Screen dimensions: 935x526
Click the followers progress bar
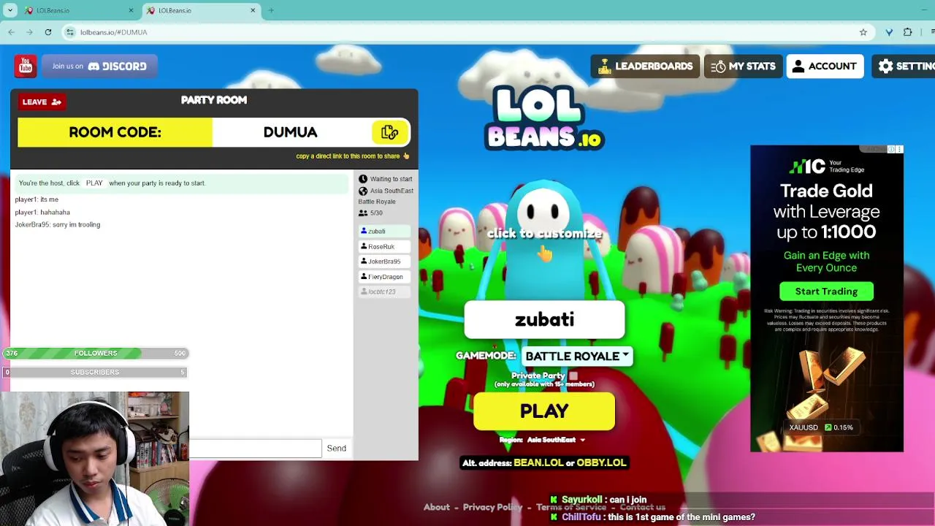pos(95,354)
